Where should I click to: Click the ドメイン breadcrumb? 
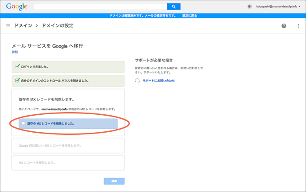pyautogui.click(x=23, y=25)
